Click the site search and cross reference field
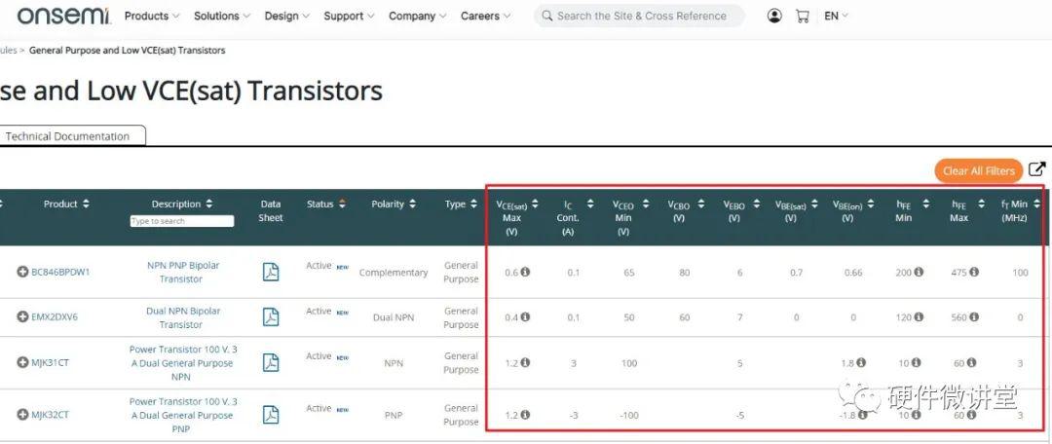This screenshot has height=444, width=1052. click(x=641, y=16)
